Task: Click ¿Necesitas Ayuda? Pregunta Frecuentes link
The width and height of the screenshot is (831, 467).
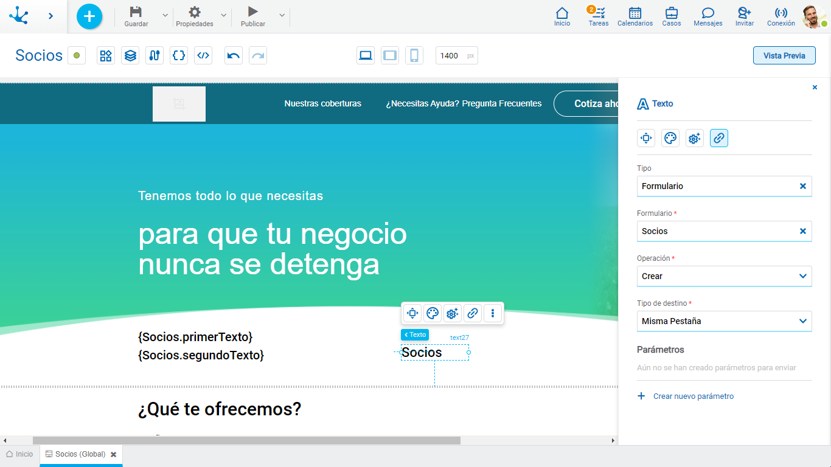Action: coord(464,103)
